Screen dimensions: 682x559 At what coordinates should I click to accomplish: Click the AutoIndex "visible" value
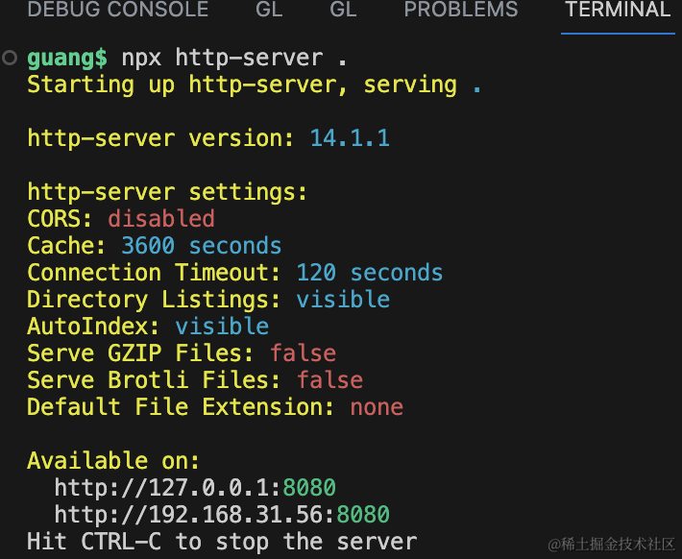click(222, 327)
